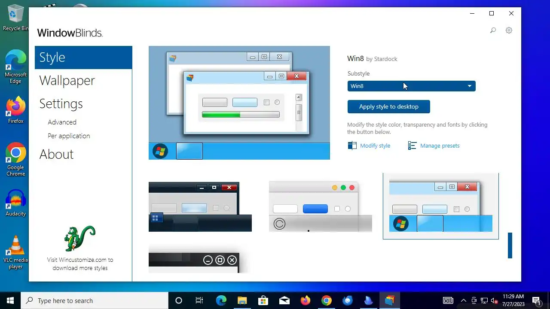Screen dimensions: 550x309
Task: Open Chrome from the taskbar
Action: pos(326,300)
